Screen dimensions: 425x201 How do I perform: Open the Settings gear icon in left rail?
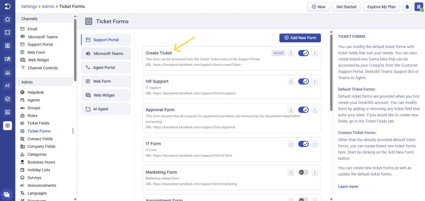tap(7, 125)
